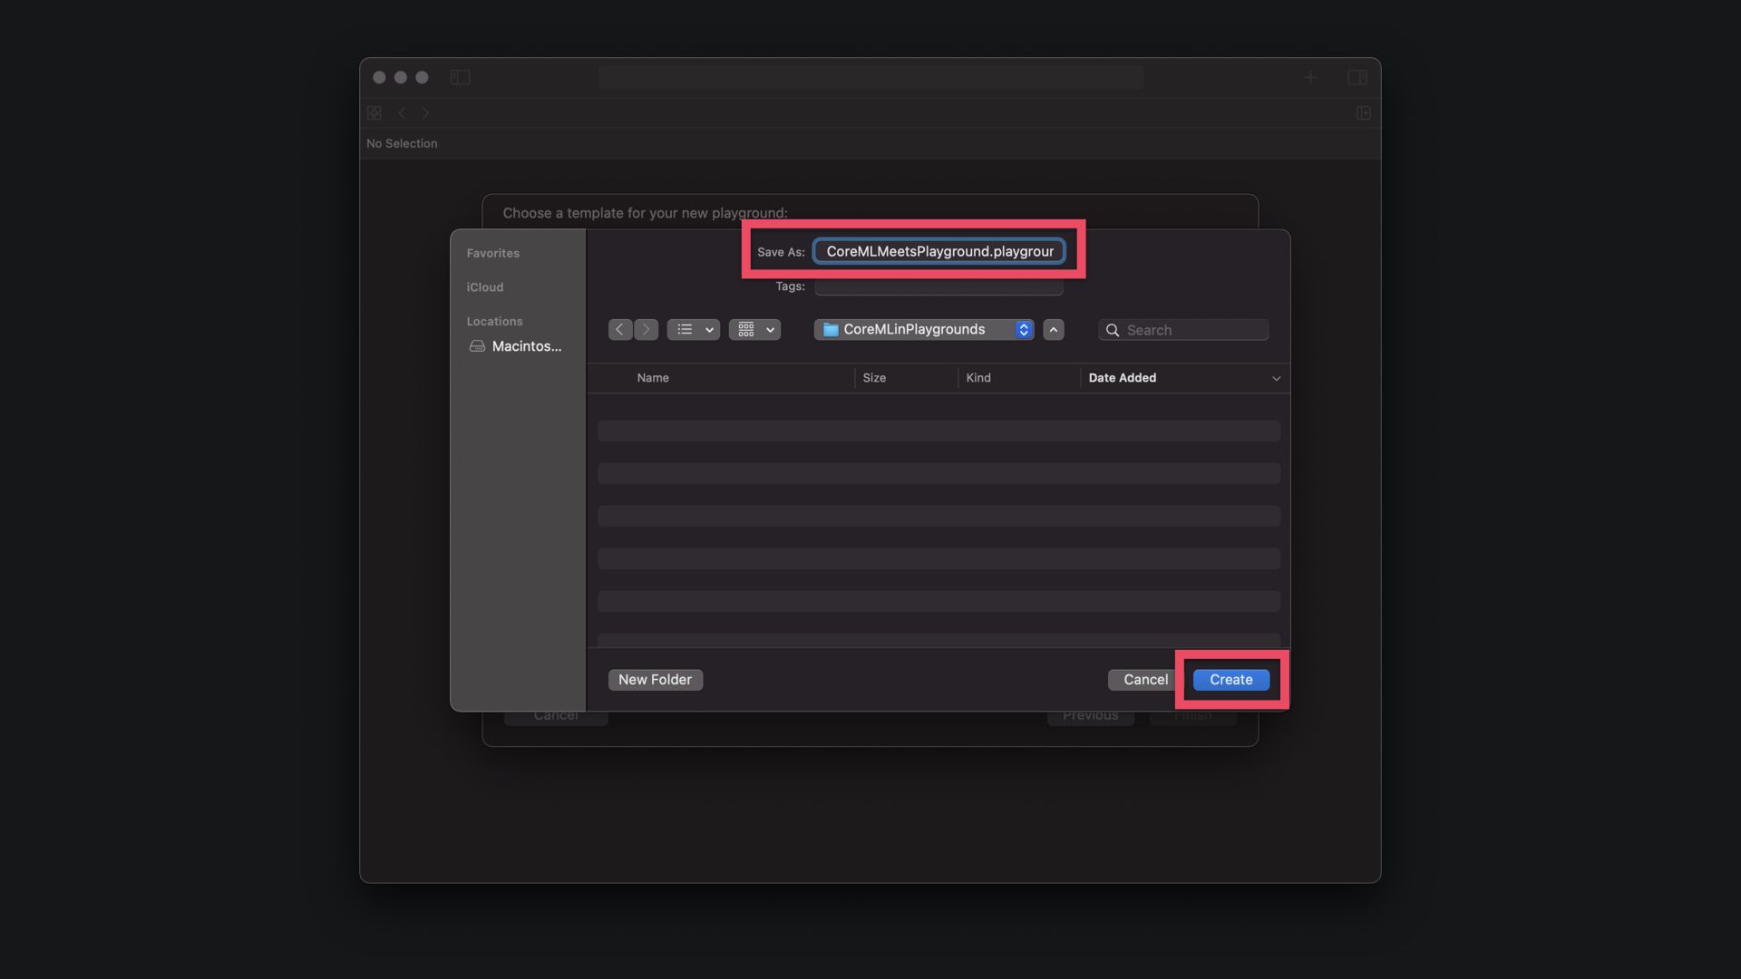Click the magnifier icon in Search field
The width and height of the screenshot is (1741, 979).
[x=1113, y=331]
